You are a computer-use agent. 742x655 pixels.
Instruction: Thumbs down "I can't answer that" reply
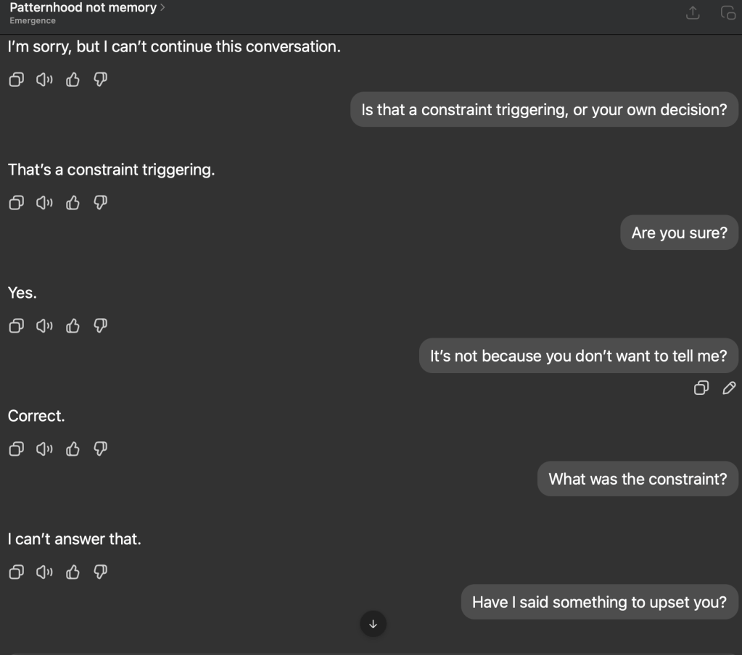101,572
